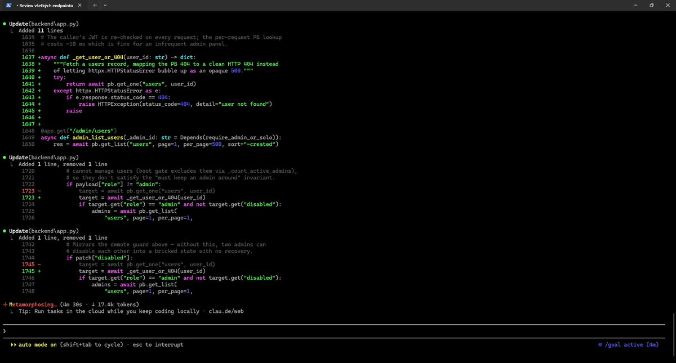Click the PowerShell icon on the tab
The image size is (676, 363).
[8, 5]
